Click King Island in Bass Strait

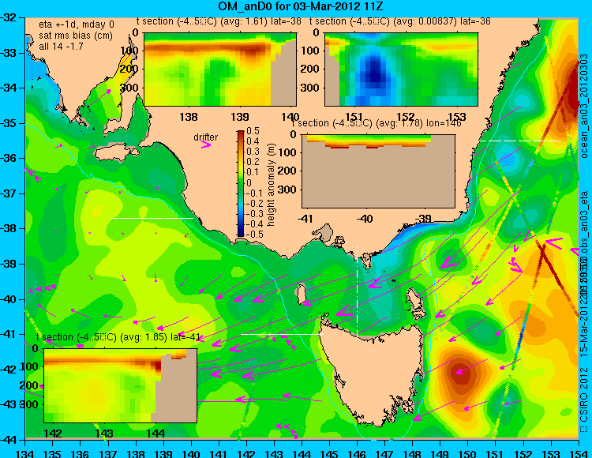302,295
